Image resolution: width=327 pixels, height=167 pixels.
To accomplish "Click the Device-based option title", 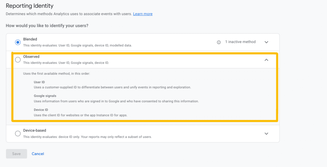I will [34, 131].
